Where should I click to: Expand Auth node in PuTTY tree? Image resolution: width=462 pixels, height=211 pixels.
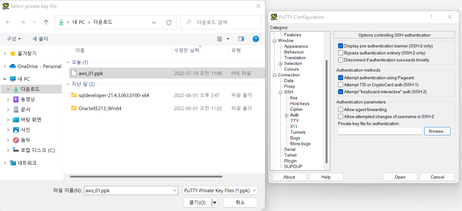(x=287, y=115)
